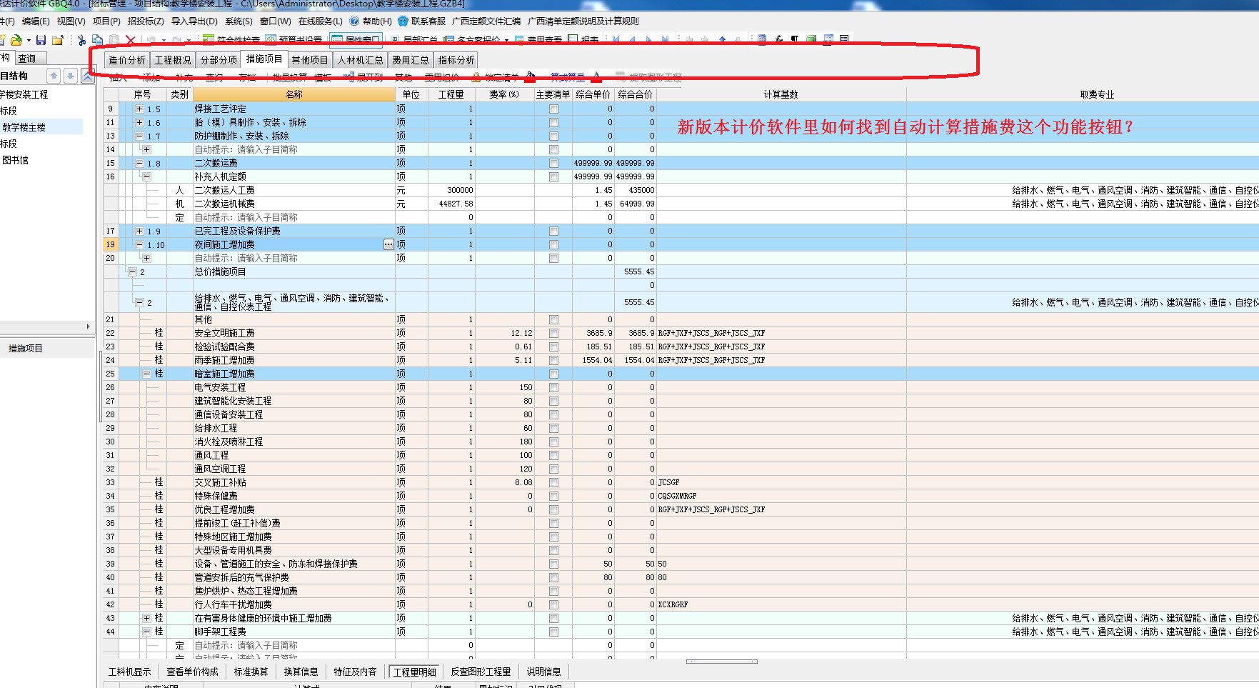Switch to 分部分项 tab
Screen dimensions: 1259x688
pyautogui.click(x=219, y=60)
